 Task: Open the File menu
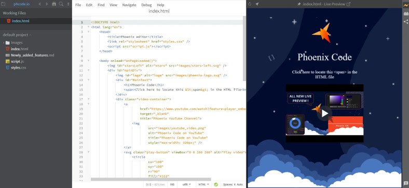78,5
